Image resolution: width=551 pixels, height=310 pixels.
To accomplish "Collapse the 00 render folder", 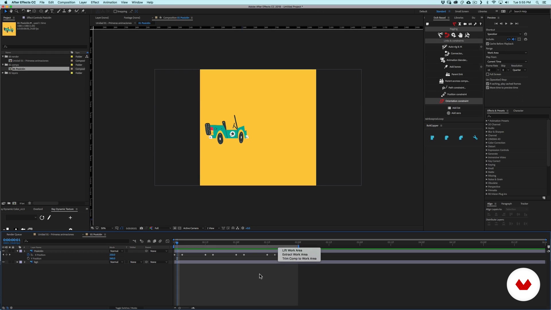I will click(x=3, y=57).
